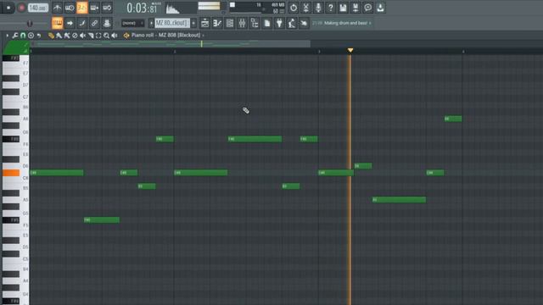Toggle overdub blend recording

94,8
